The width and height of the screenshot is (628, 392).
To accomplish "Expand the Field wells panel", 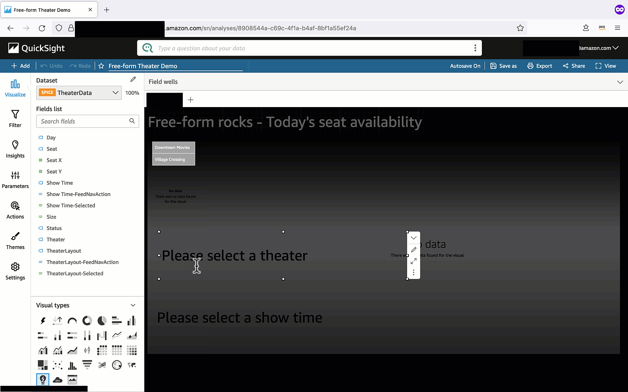I will (x=620, y=82).
